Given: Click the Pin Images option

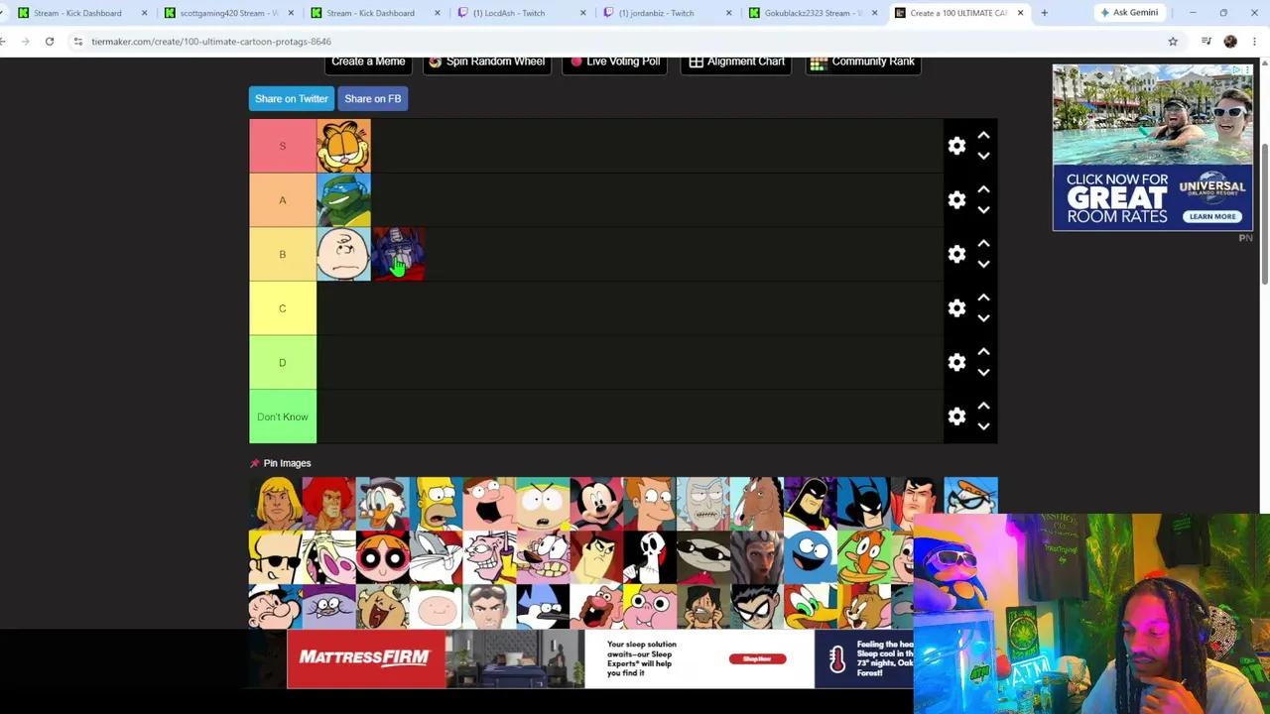Looking at the screenshot, I should [x=281, y=463].
